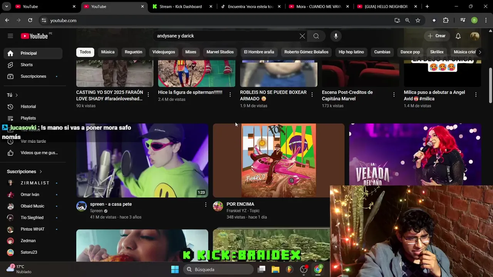Click the YouTube logo home link

coord(34,36)
